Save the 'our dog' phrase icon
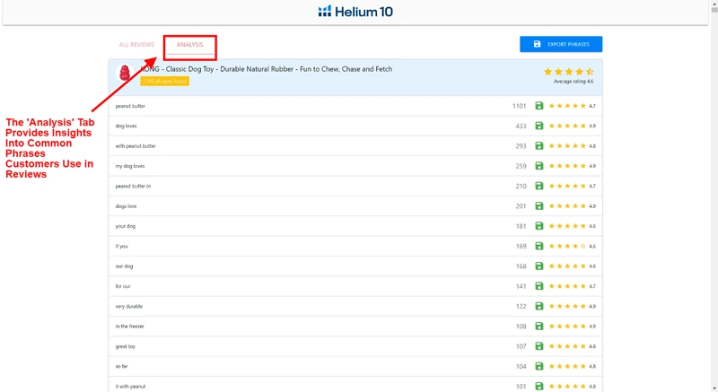 (x=539, y=266)
